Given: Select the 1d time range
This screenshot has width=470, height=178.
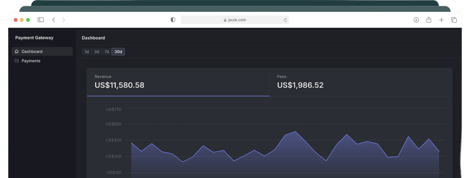Looking at the screenshot, I should (86, 52).
